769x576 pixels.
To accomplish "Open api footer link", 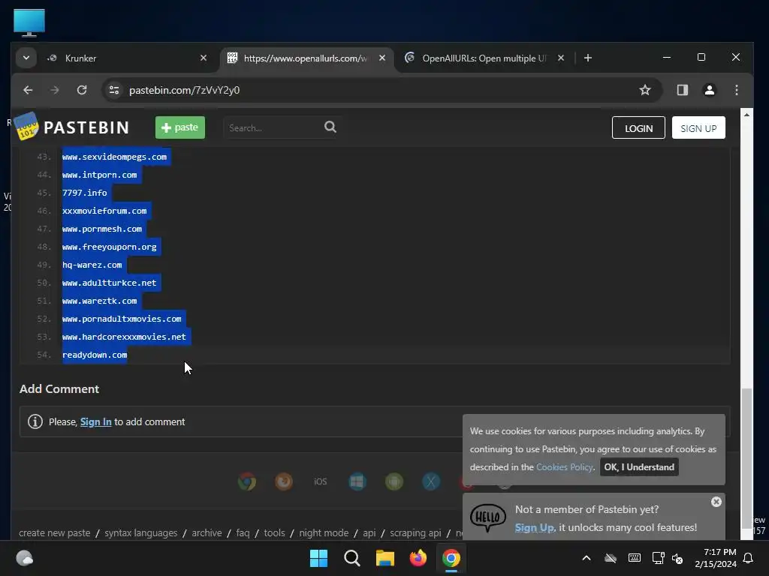I will click(x=369, y=532).
